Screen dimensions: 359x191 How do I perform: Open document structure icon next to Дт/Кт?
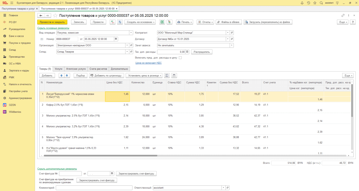(120, 22)
